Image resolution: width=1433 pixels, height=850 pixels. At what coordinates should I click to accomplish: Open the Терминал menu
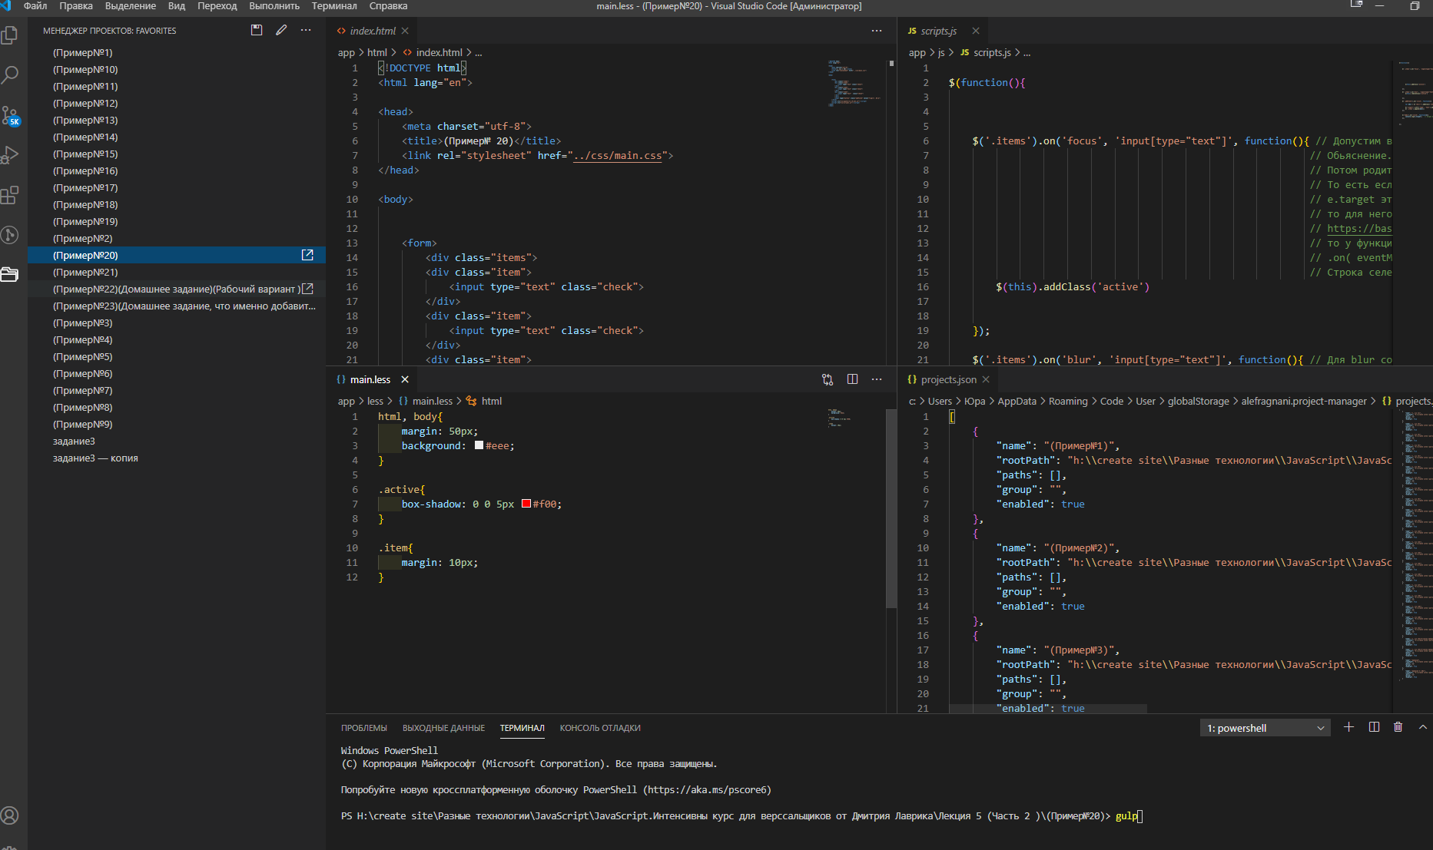pos(334,6)
